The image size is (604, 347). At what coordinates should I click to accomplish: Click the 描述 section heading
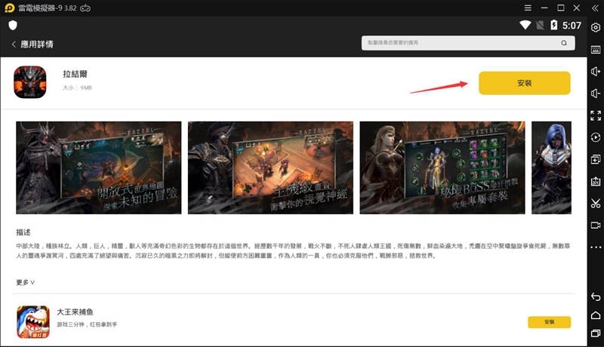(23, 232)
